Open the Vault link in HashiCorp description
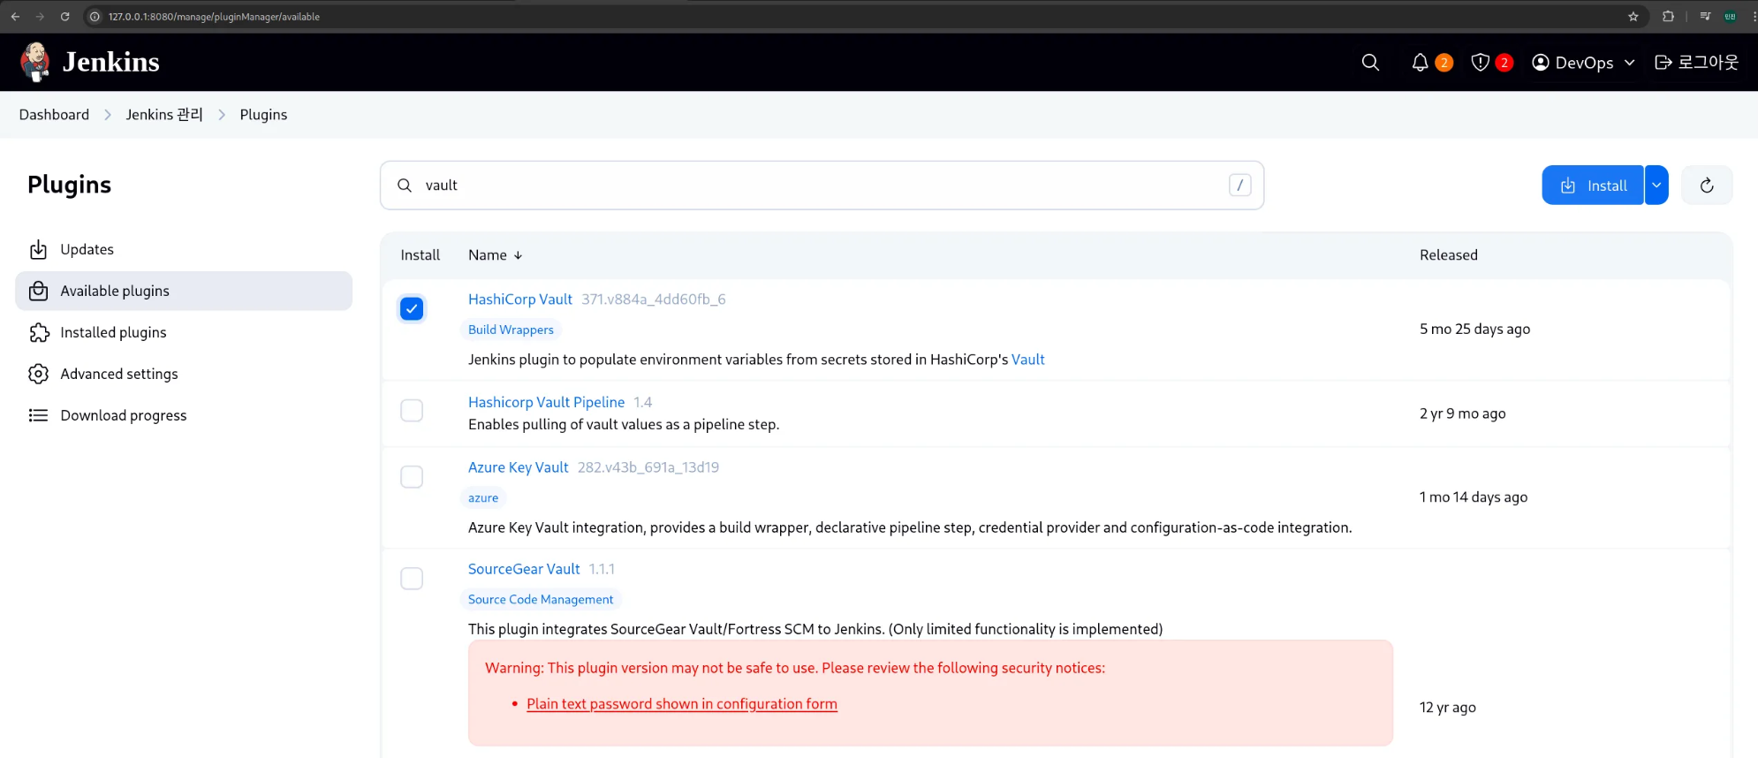 tap(1027, 360)
